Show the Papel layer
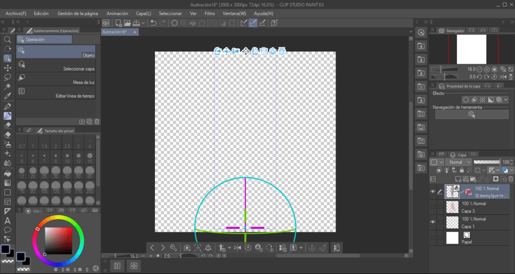515x274 pixels. tap(433, 237)
